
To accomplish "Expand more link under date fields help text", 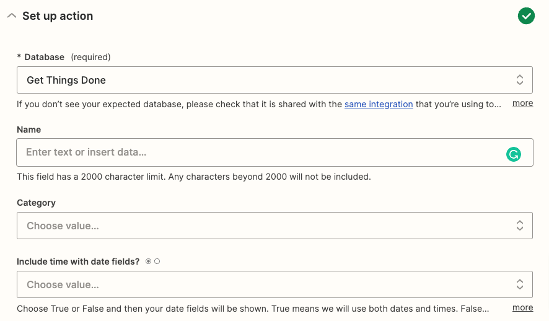I will [x=523, y=308].
